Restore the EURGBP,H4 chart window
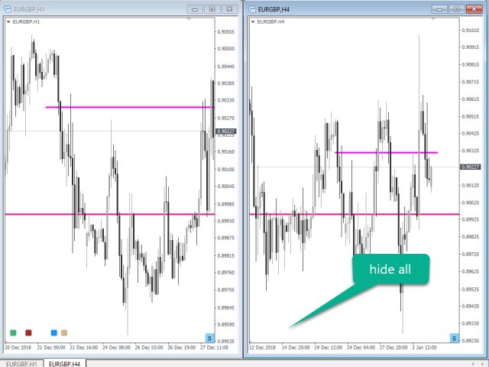489x367 pixels. [457, 9]
